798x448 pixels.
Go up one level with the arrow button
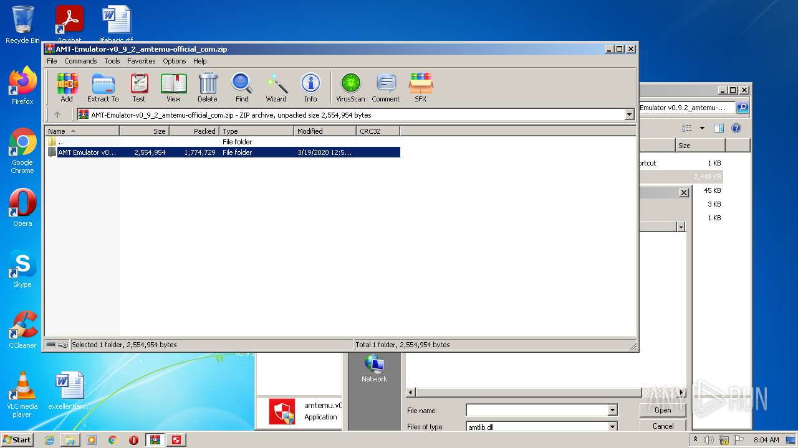pyautogui.click(x=57, y=114)
